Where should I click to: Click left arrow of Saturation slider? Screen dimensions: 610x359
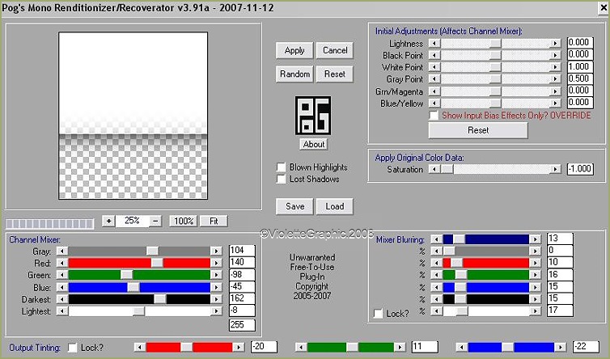[x=434, y=170]
